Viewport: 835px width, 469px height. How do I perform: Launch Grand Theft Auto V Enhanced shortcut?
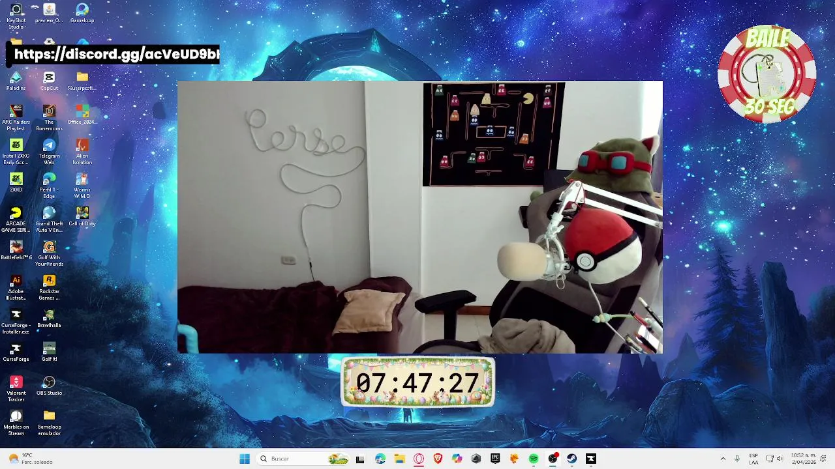click(x=49, y=220)
